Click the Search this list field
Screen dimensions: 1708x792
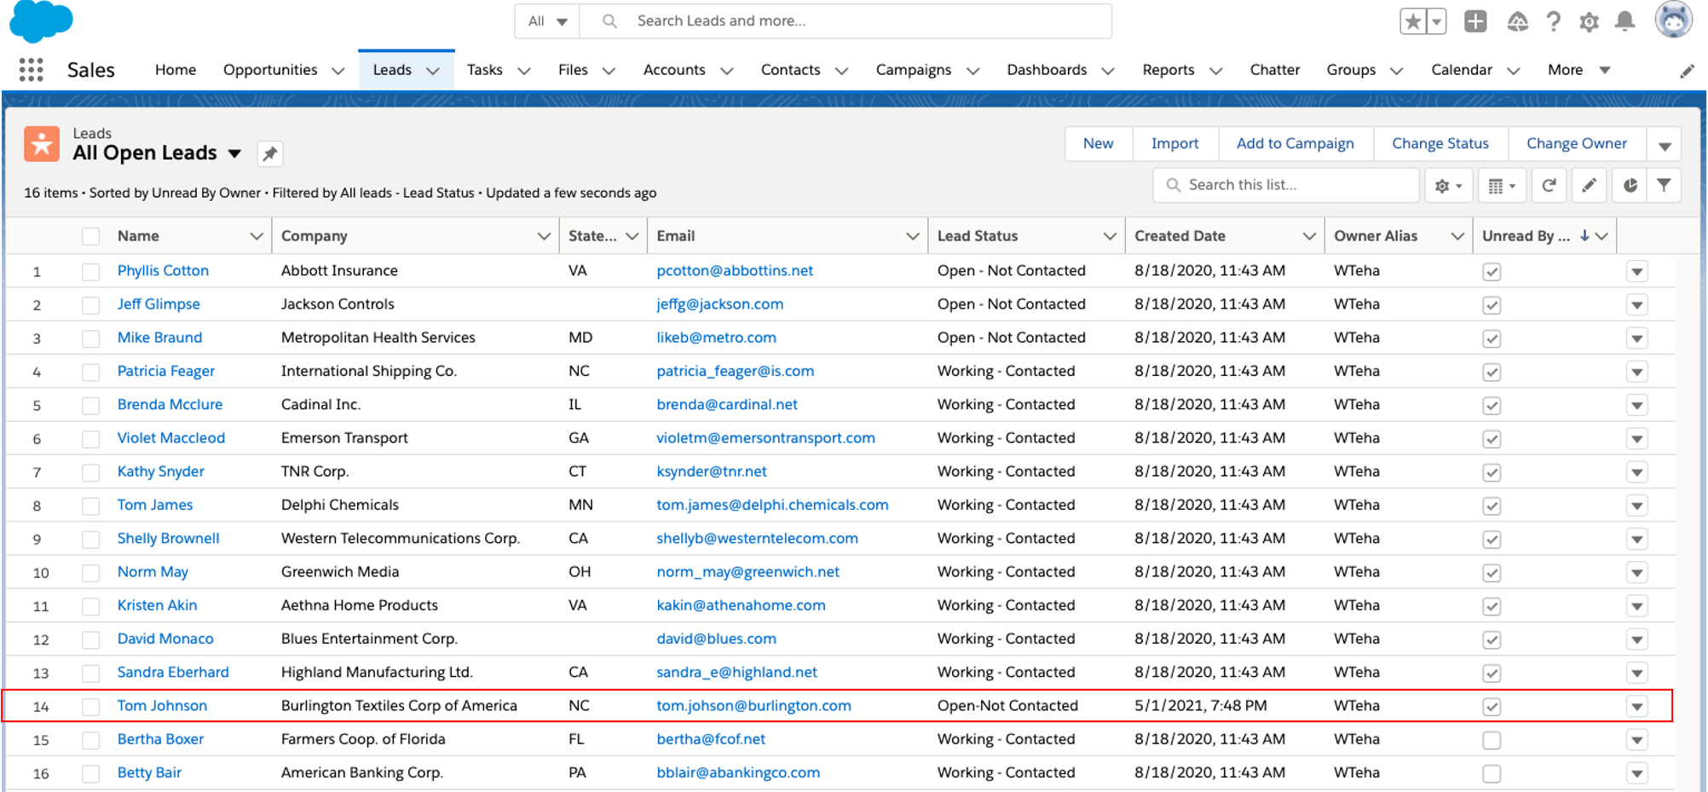tap(1285, 186)
